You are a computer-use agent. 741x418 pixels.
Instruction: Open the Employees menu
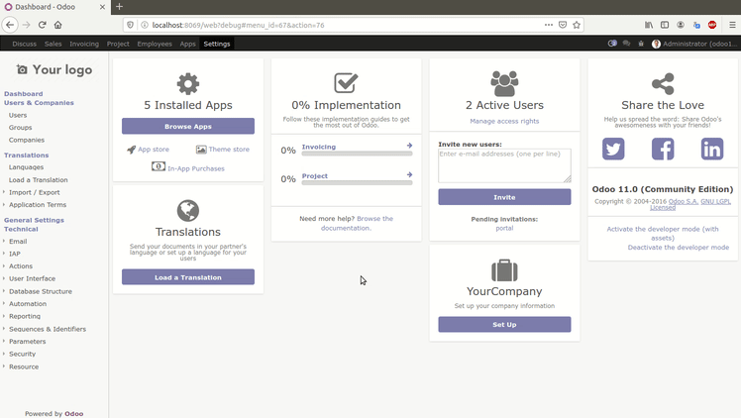tap(155, 44)
